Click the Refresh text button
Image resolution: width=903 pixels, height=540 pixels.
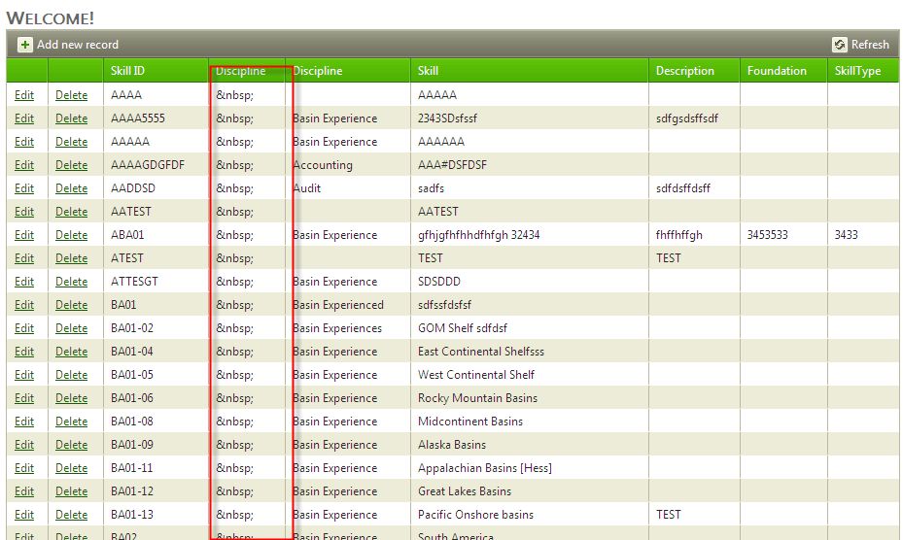(870, 45)
